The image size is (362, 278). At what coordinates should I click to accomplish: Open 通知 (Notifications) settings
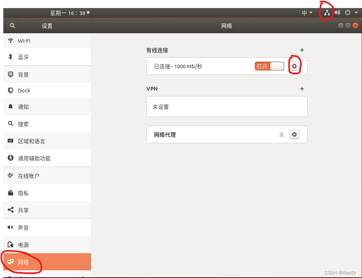click(23, 107)
